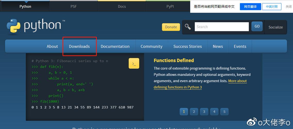This screenshot has height=129, width=293.
Task: Open the Socialize menu
Action: pos(276,27)
